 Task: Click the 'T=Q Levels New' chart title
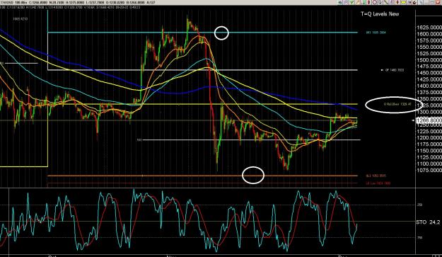pyautogui.click(x=380, y=14)
